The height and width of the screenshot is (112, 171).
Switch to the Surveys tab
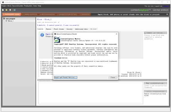click(69, 29)
